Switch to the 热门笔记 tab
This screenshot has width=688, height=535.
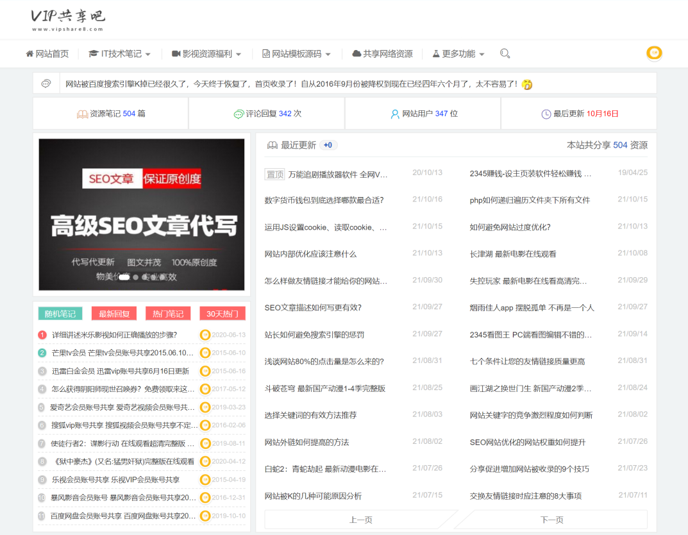pyautogui.click(x=168, y=314)
